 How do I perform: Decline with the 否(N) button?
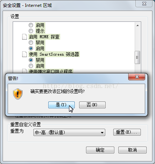(x=92, y=105)
